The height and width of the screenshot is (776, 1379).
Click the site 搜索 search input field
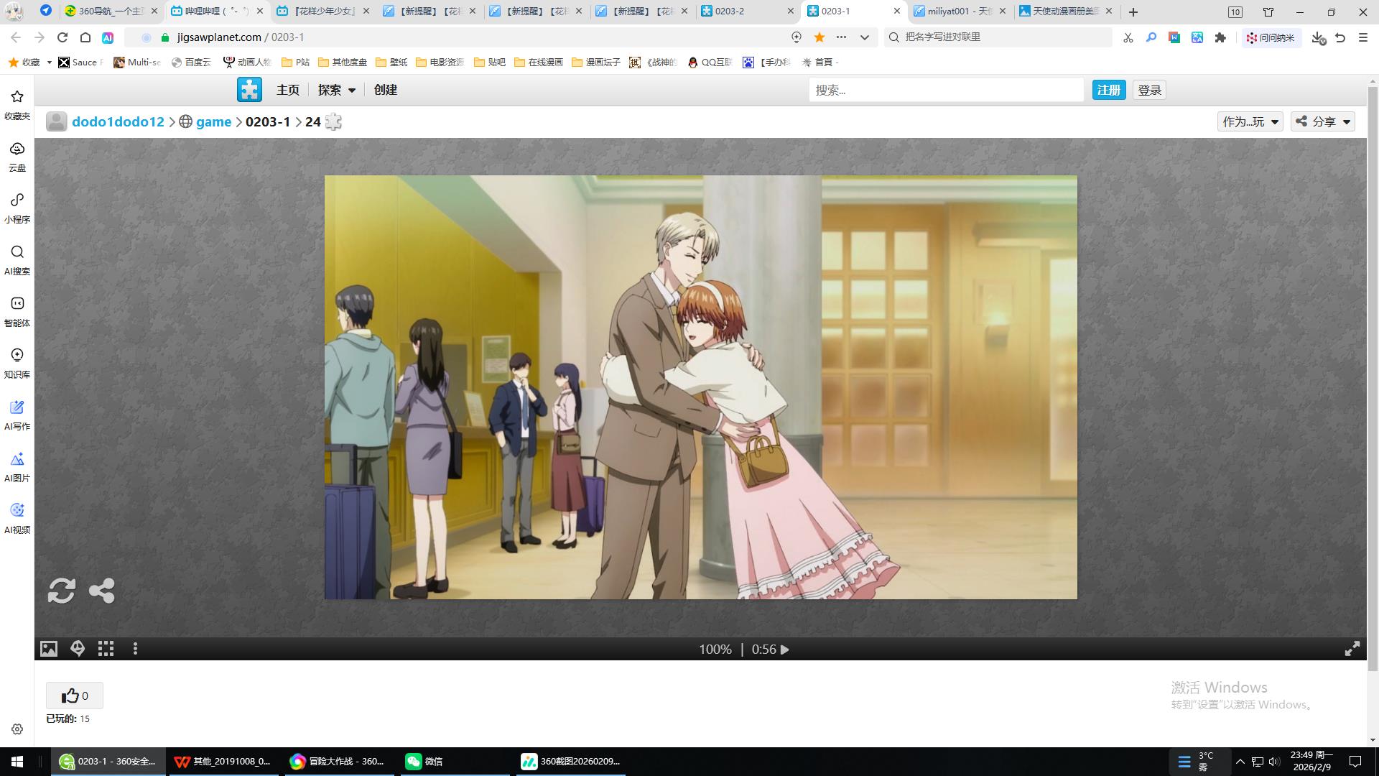(945, 90)
